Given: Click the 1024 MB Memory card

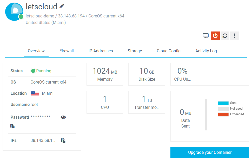Looking at the screenshot, I should [105, 74].
